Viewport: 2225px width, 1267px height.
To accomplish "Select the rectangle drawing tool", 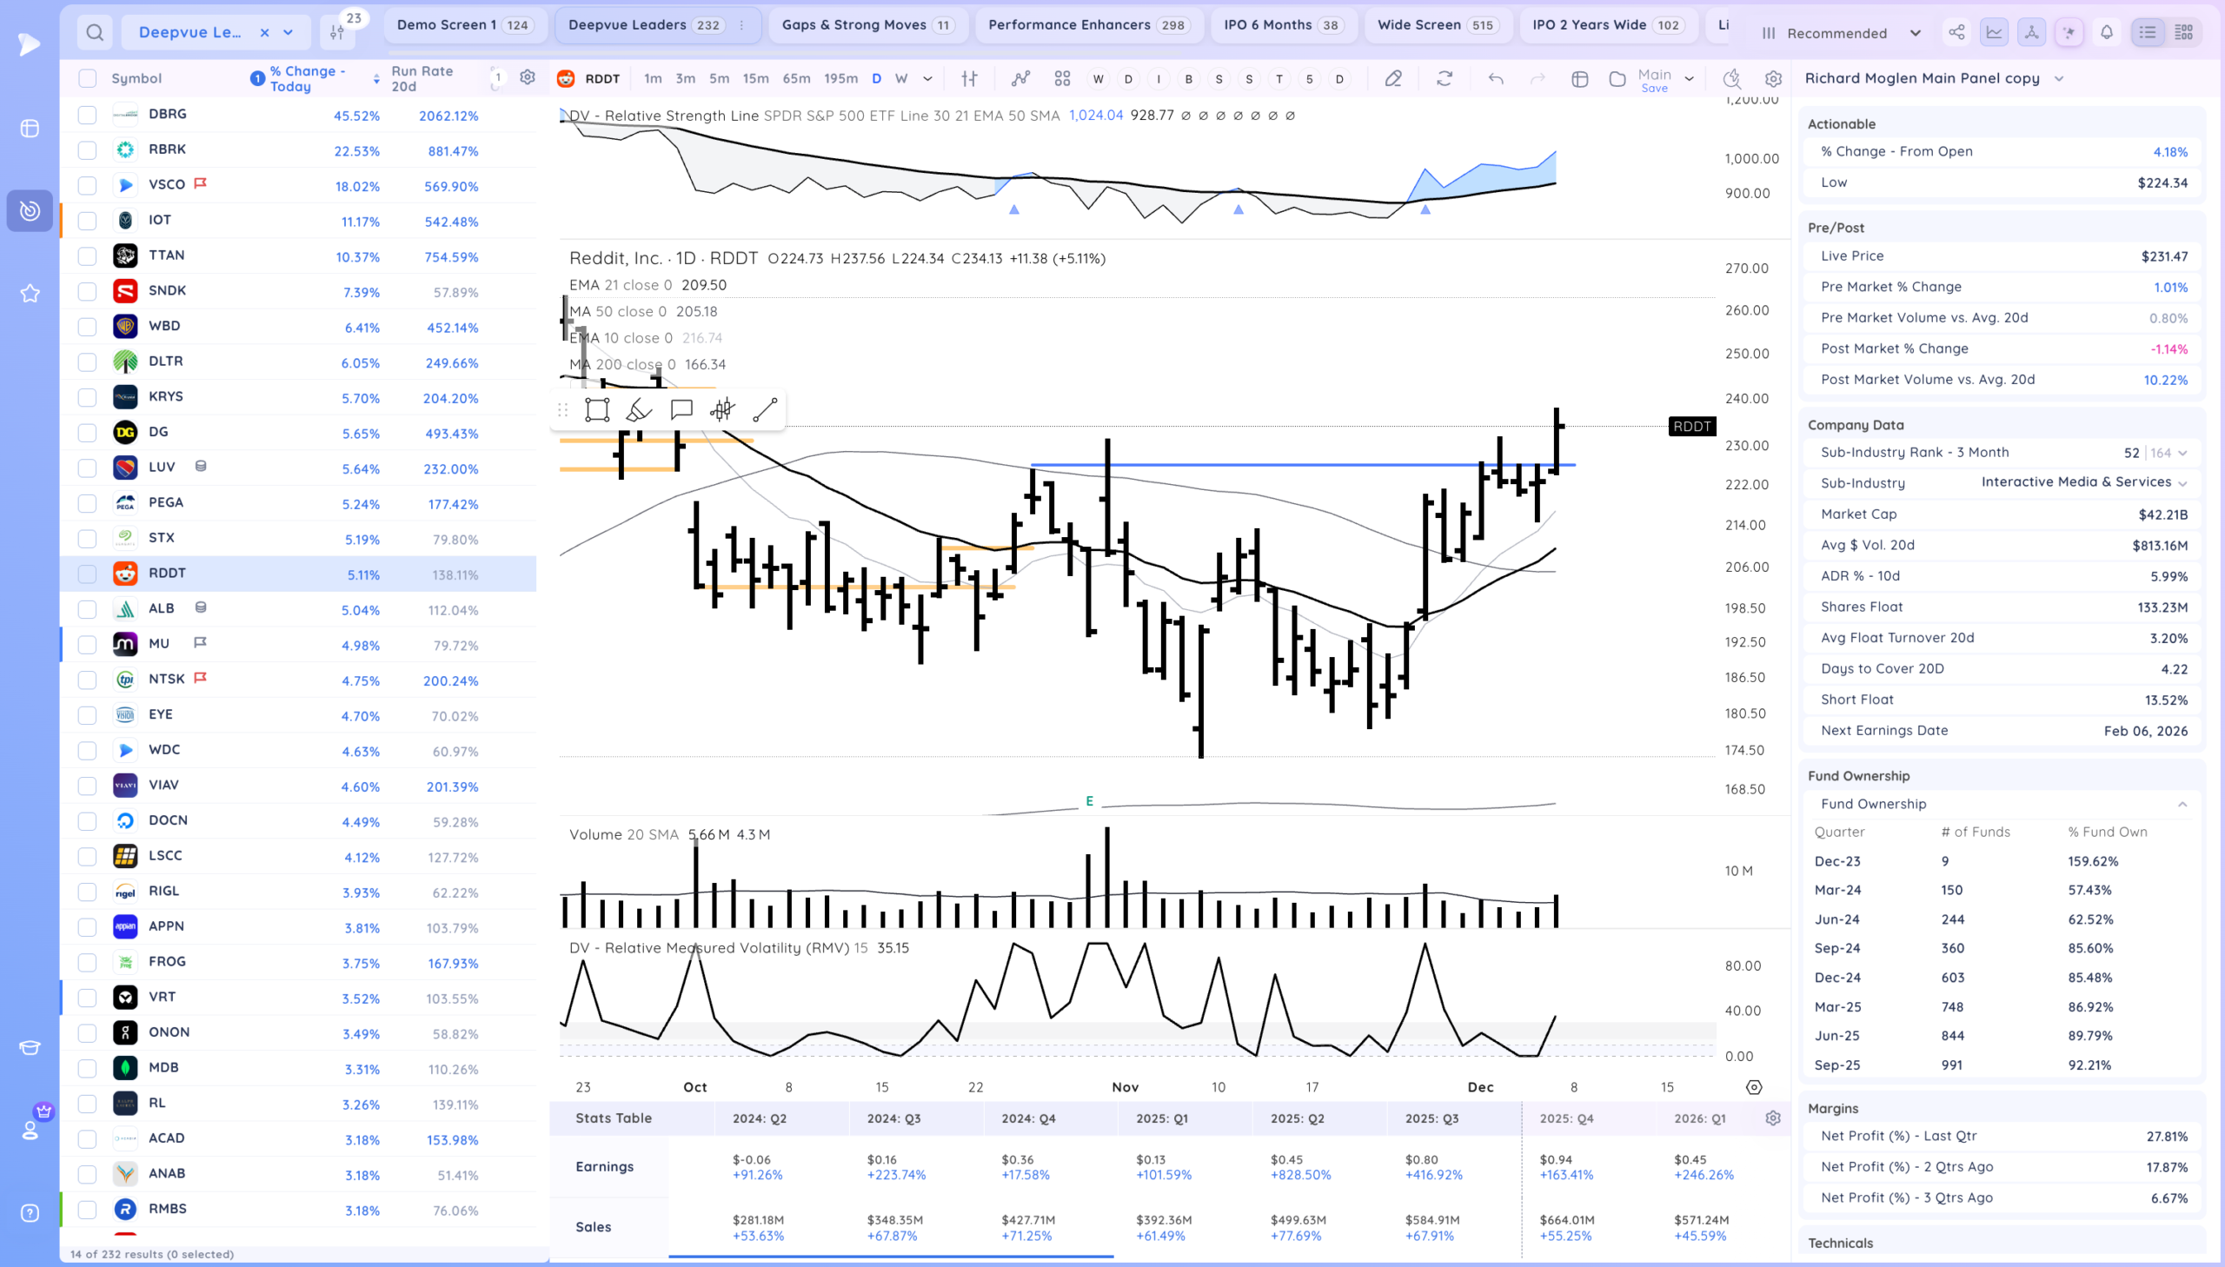I will click(597, 410).
